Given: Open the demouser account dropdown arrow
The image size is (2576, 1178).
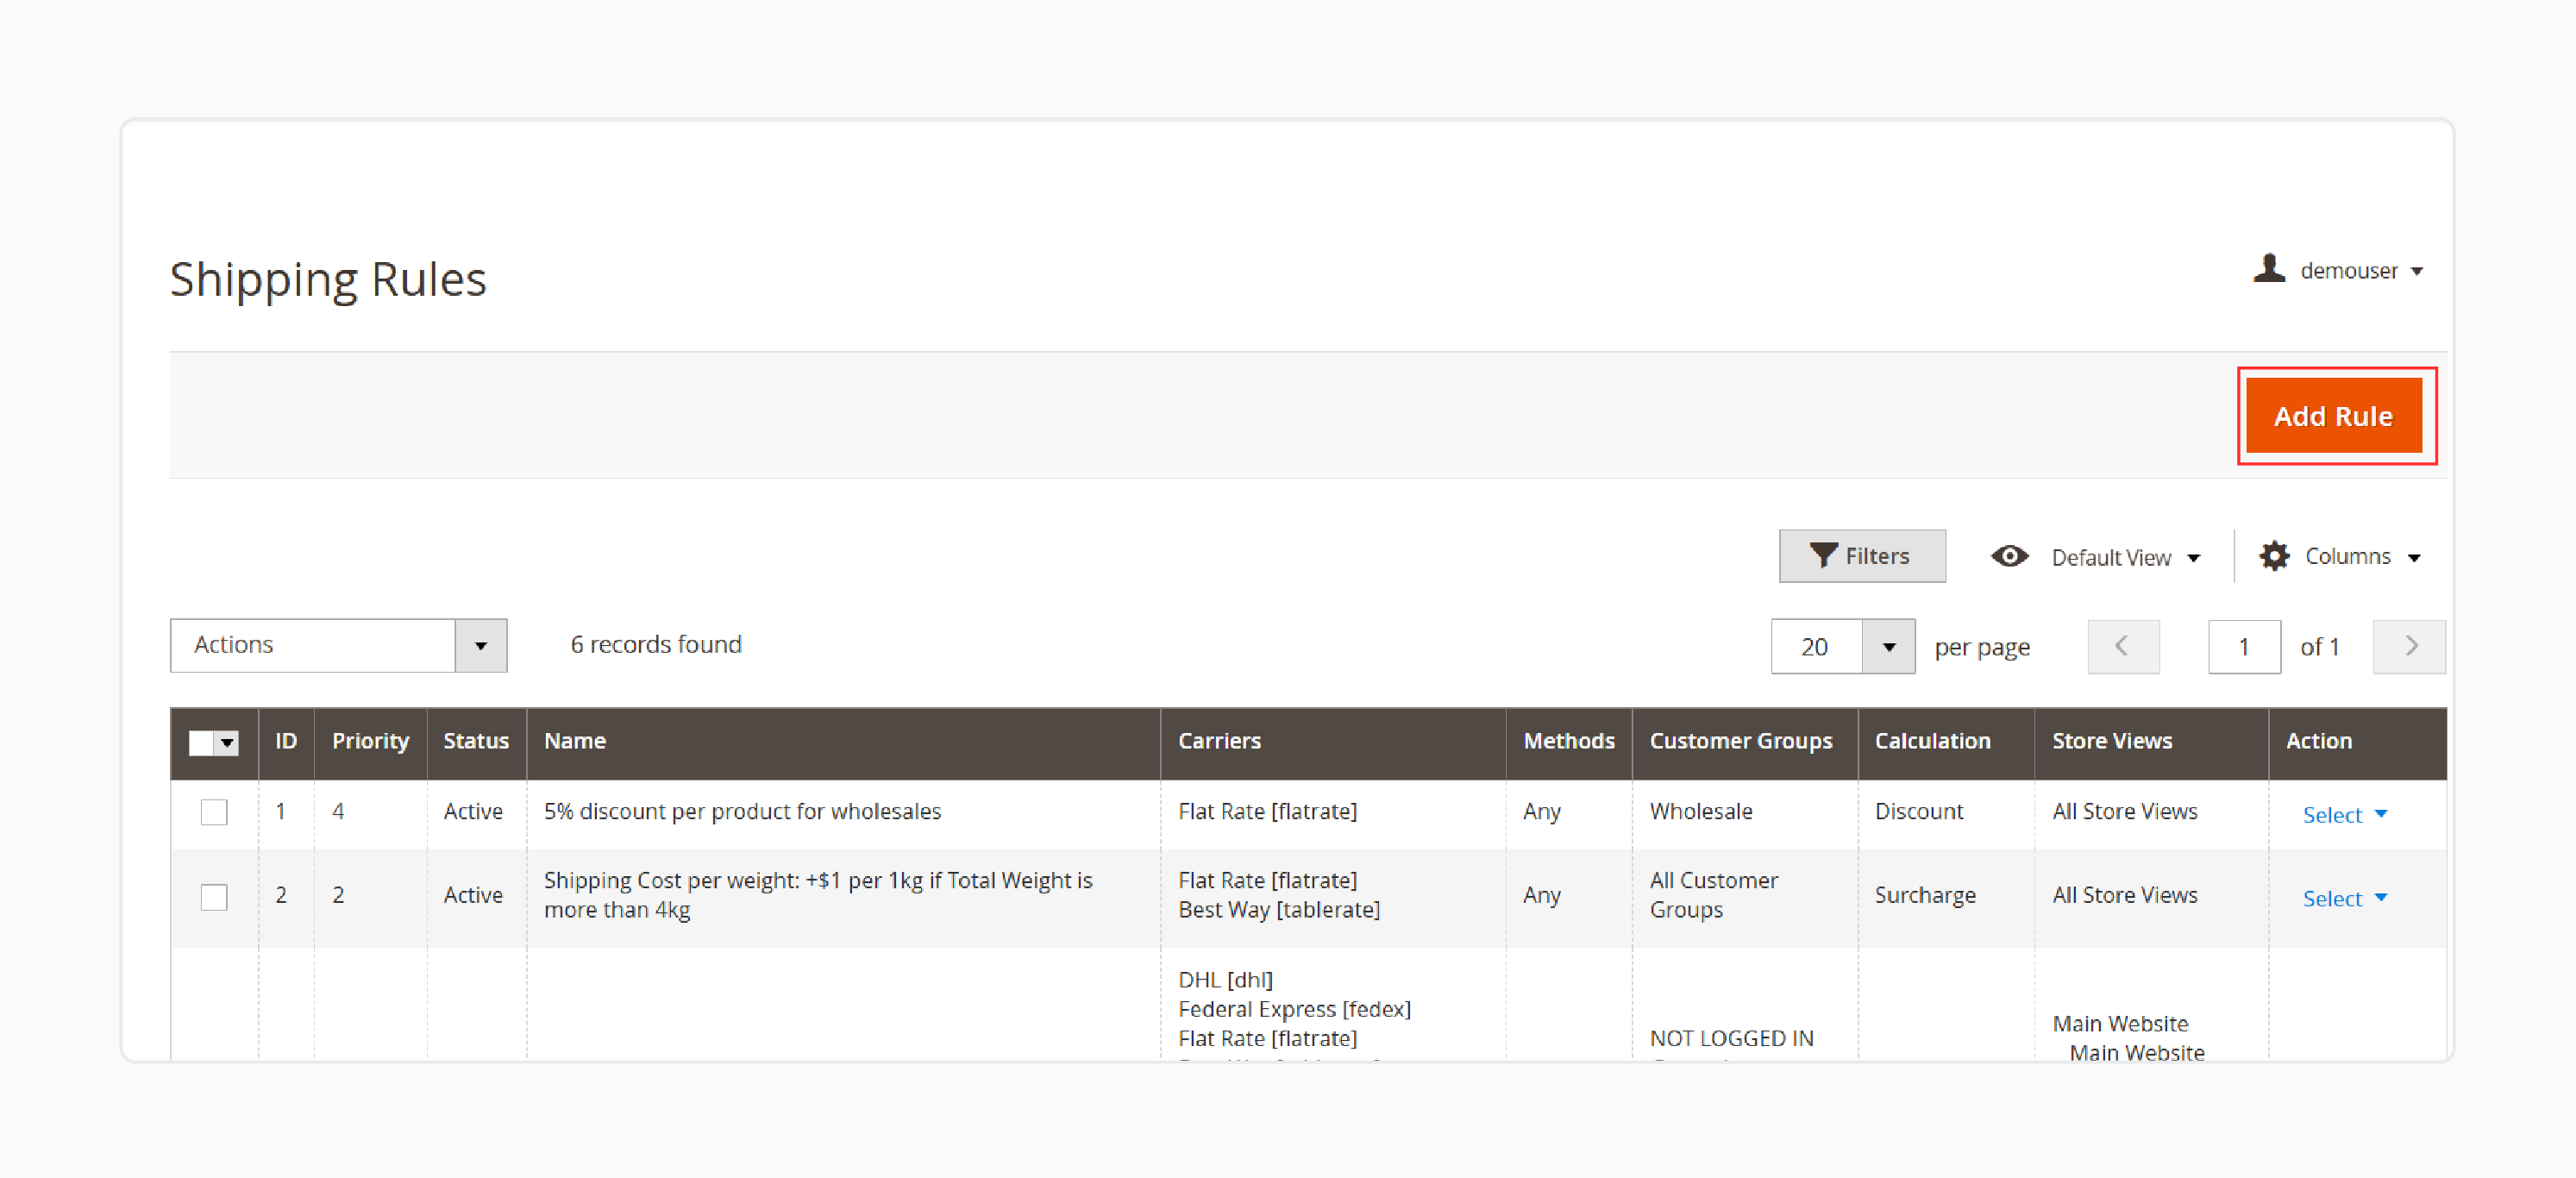Looking at the screenshot, I should point(2417,271).
